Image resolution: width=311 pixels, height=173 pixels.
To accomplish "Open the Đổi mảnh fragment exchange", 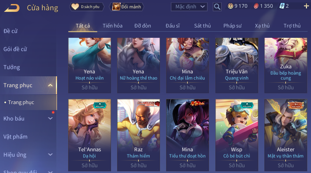I will tap(126, 7).
